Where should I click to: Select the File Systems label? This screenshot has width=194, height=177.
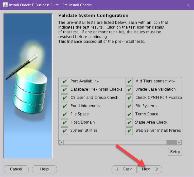click(146, 106)
